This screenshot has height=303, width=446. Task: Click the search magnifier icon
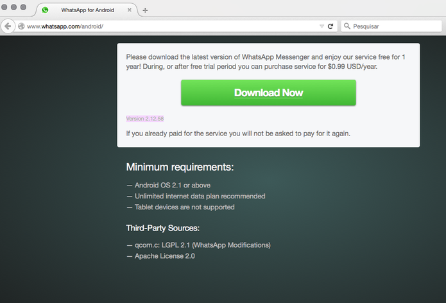[x=347, y=26]
